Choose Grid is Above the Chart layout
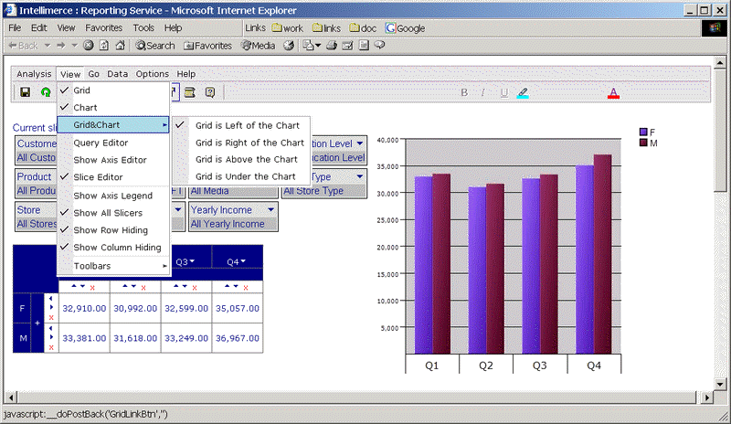731x424 pixels. pos(241,160)
